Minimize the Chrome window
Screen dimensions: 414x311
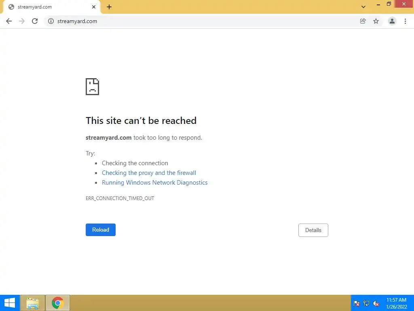[378, 4]
